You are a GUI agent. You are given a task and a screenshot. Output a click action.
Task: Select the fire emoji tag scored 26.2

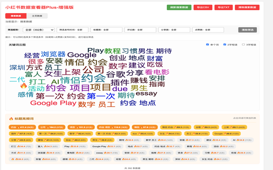coord(20,159)
